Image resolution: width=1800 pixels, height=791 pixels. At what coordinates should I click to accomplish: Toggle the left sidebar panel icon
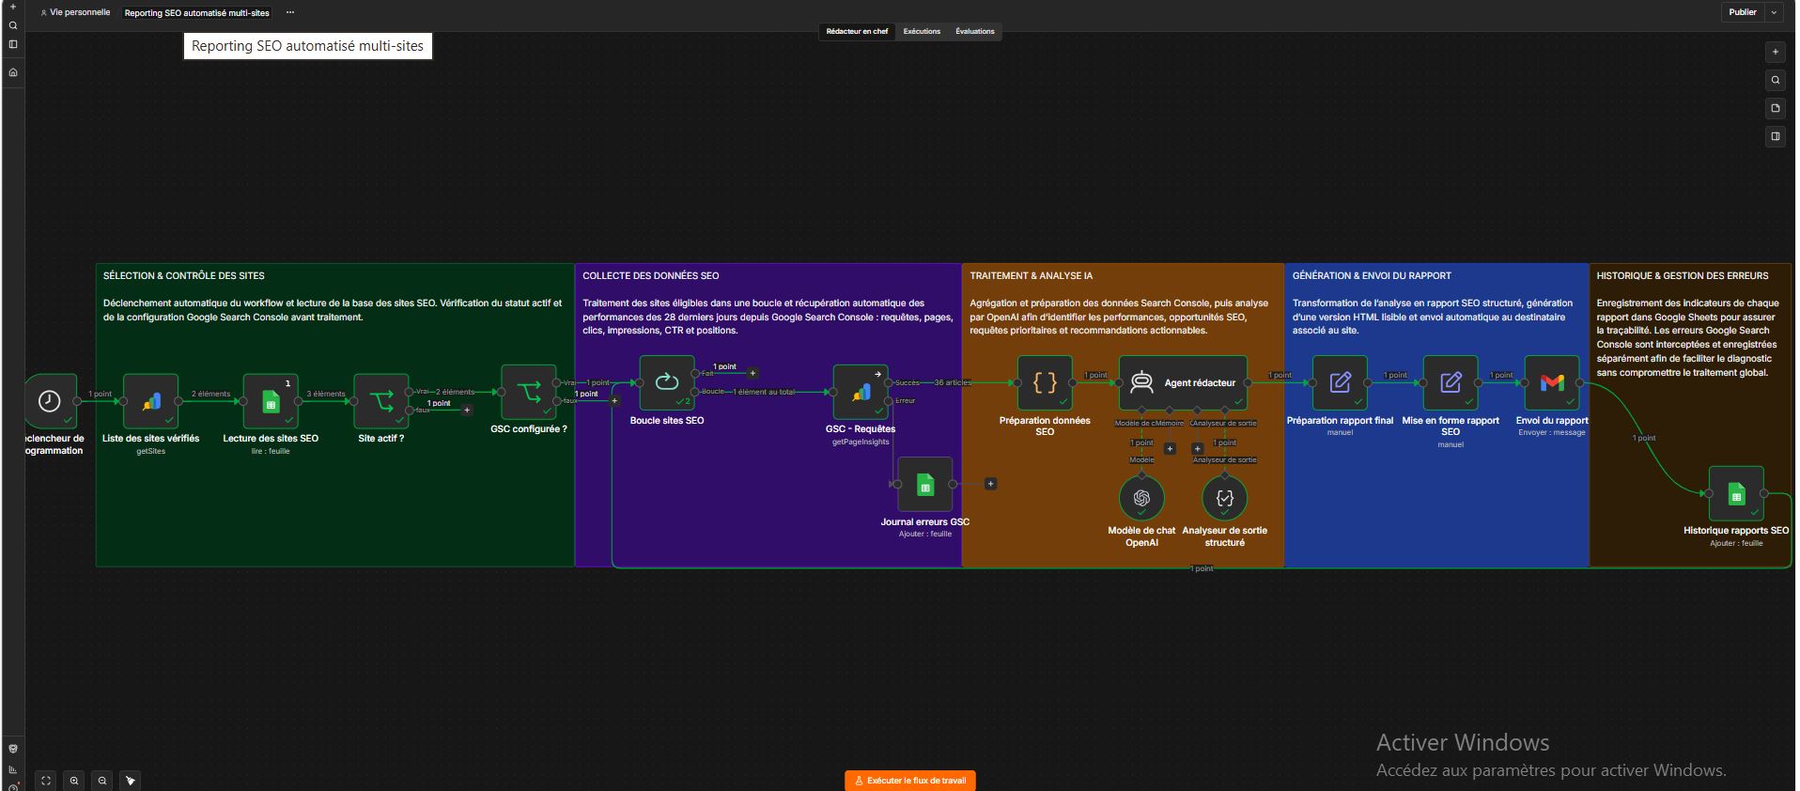[13, 44]
